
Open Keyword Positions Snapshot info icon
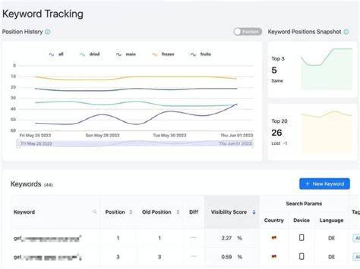point(346,32)
